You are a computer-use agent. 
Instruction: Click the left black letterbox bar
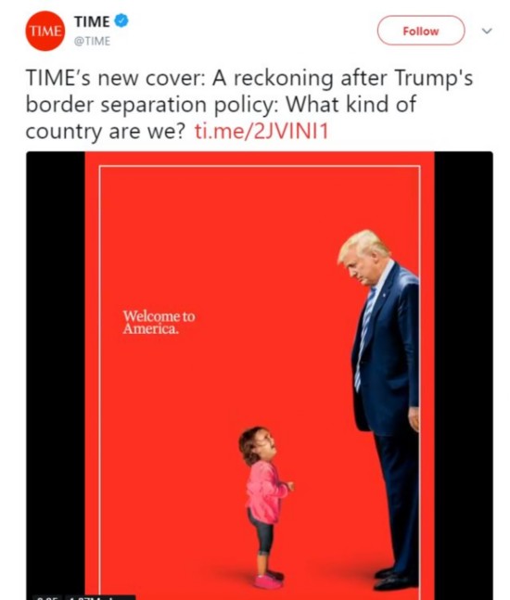(x=56, y=376)
